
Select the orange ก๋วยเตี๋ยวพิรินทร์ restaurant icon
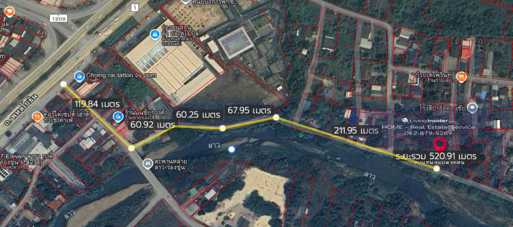point(461,77)
